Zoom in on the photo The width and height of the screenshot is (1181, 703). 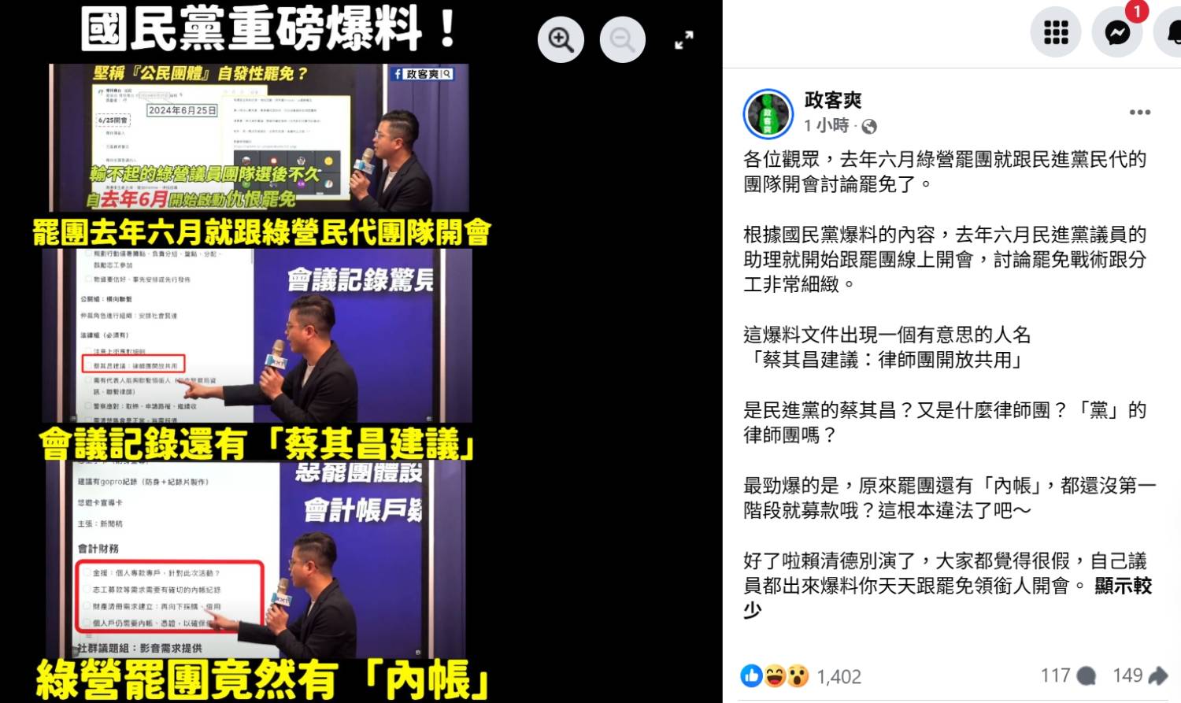tap(561, 39)
